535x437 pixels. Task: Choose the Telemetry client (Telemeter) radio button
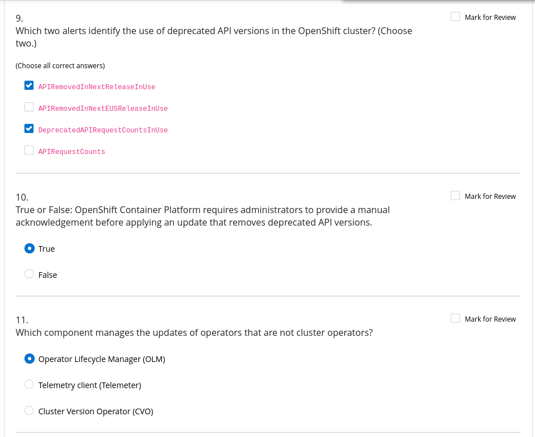coord(30,385)
